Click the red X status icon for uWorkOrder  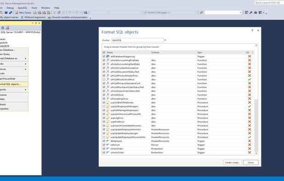tap(250, 153)
